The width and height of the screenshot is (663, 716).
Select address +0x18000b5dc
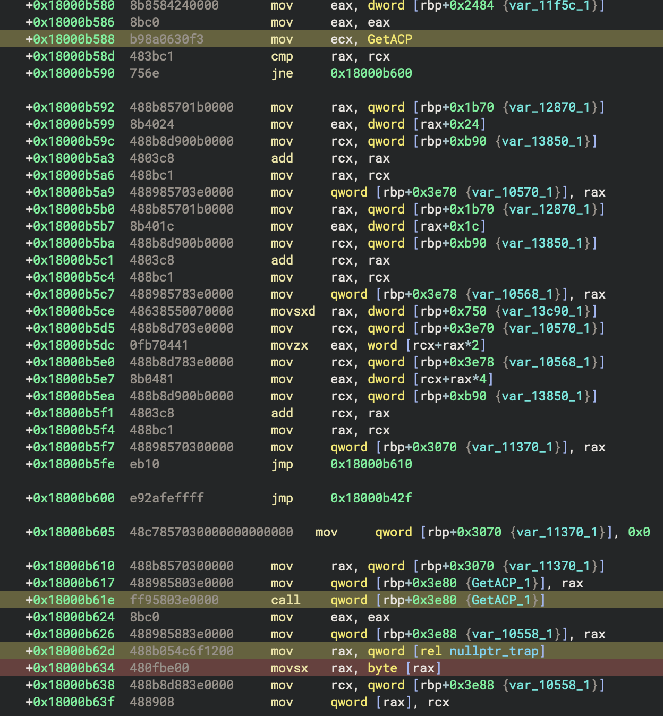70,345
